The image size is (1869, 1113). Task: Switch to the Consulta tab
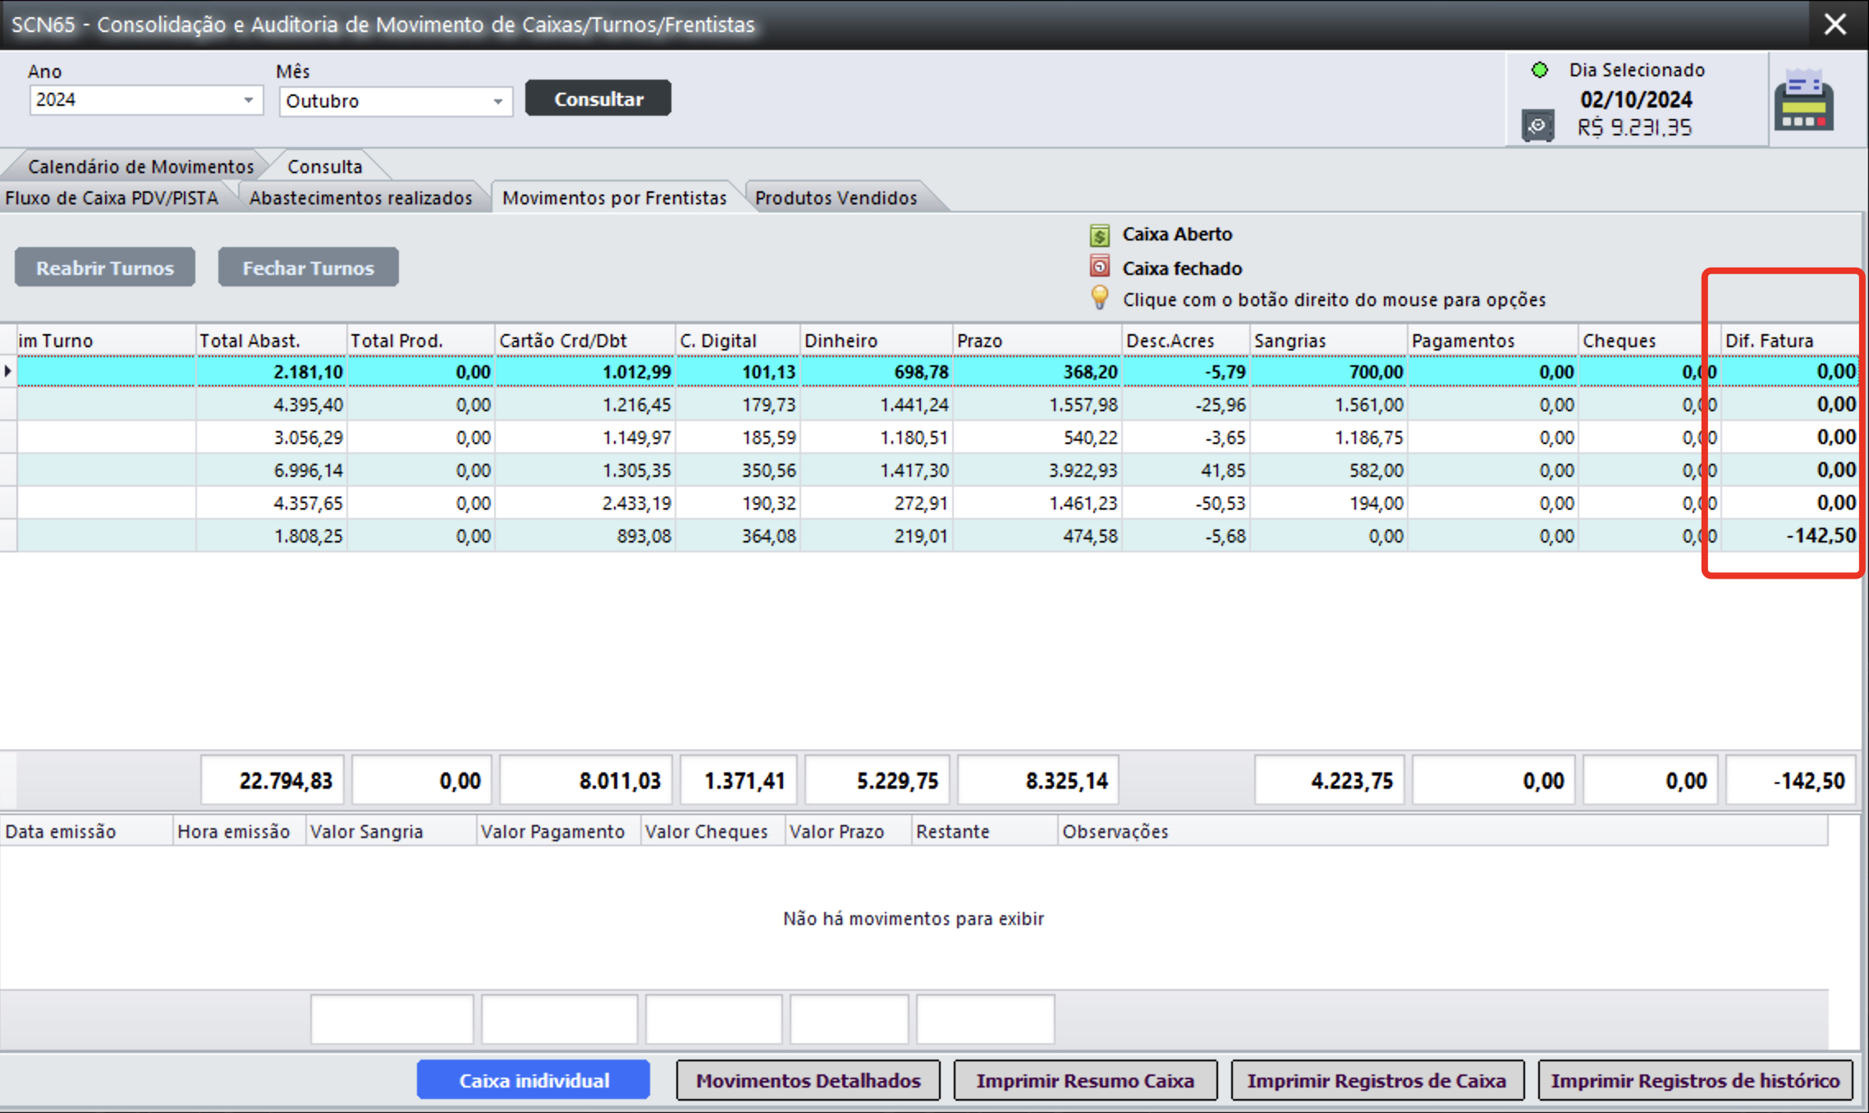325,166
